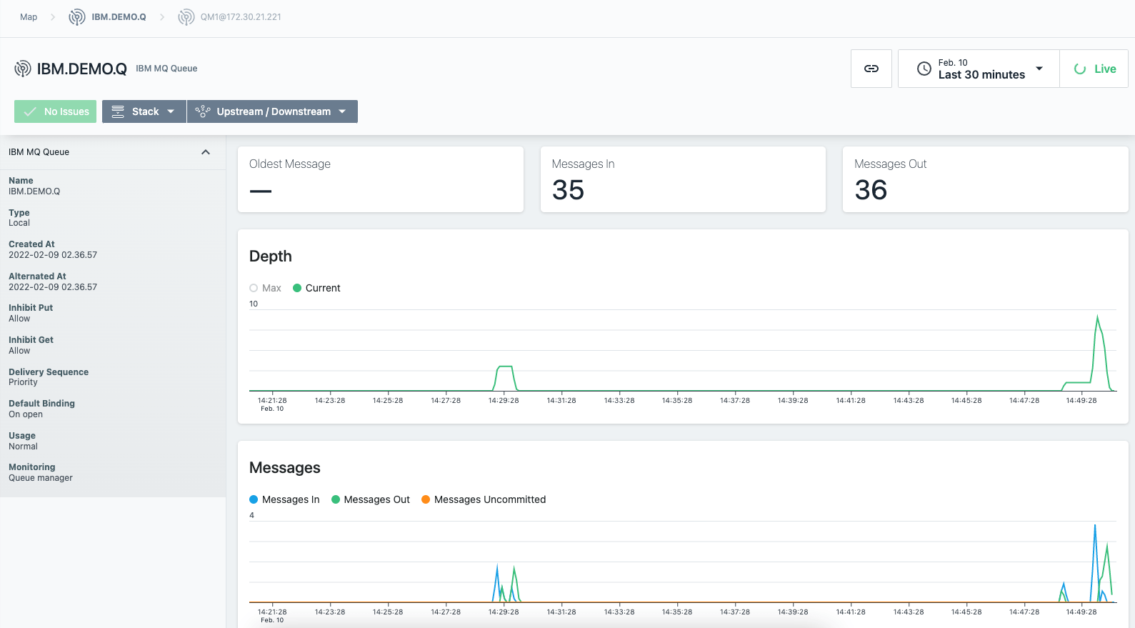Click the Stack button caret

point(171,111)
